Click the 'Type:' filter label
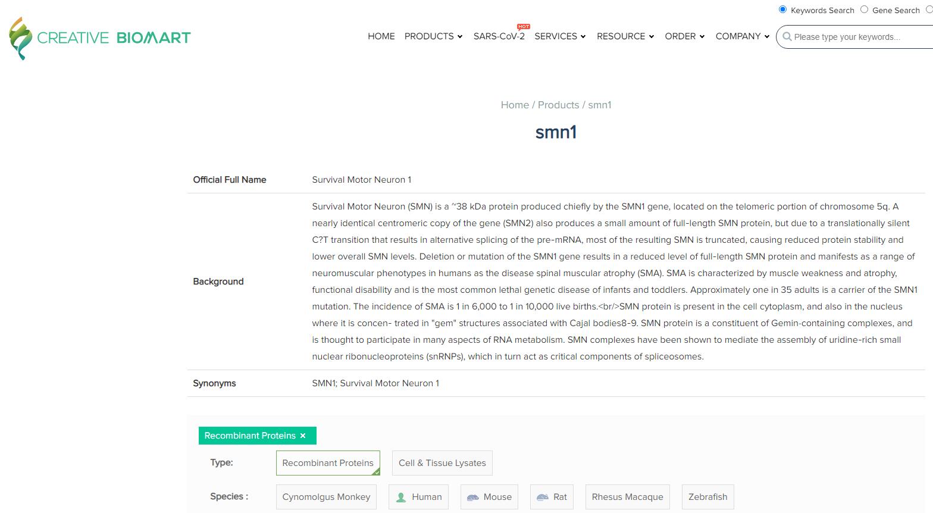Image resolution: width=933 pixels, height=513 pixels. (221, 462)
